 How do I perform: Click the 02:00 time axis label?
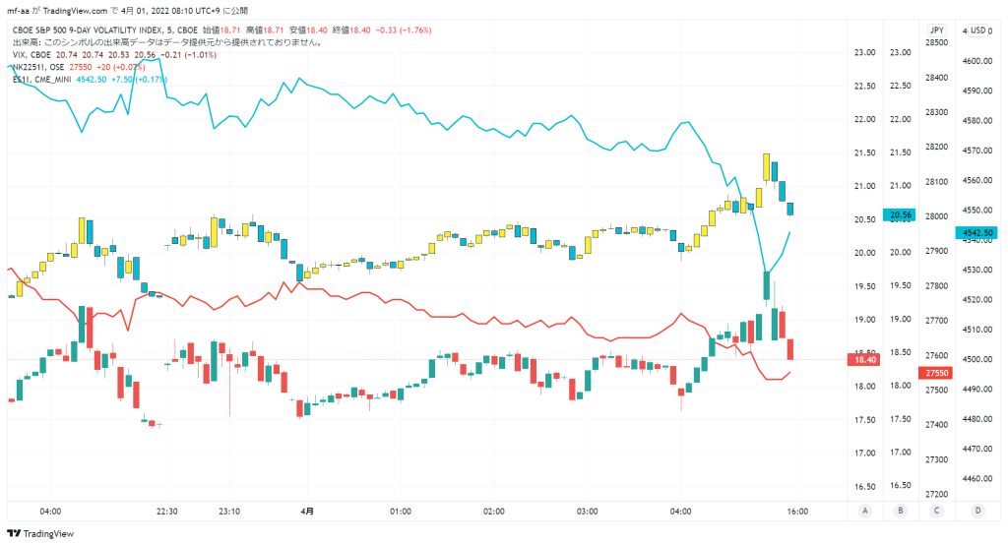coord(493,512)
